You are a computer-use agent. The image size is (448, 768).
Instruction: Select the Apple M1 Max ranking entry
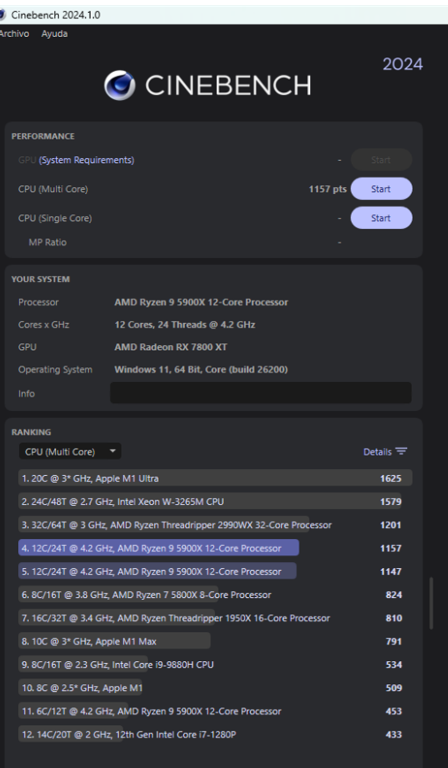pyautogui.click(x=114, y=641)
